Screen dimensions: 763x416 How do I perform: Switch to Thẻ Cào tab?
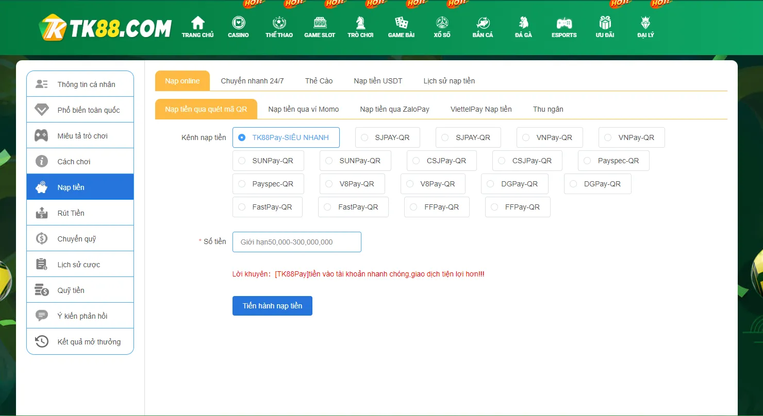coord(319,81)
